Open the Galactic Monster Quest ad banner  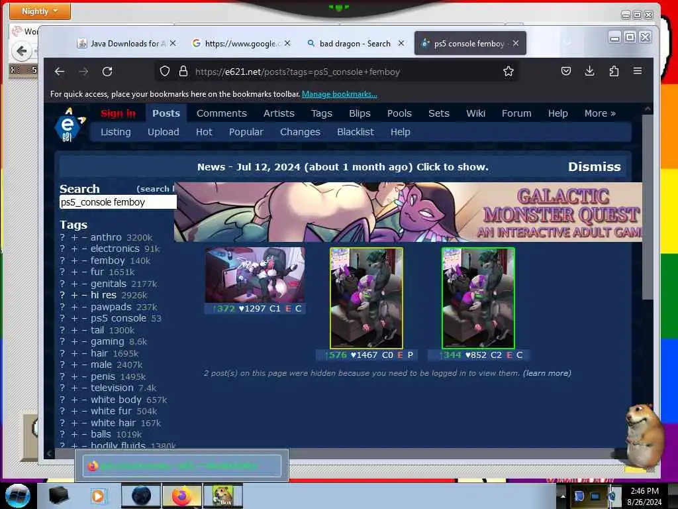(408, 212)
